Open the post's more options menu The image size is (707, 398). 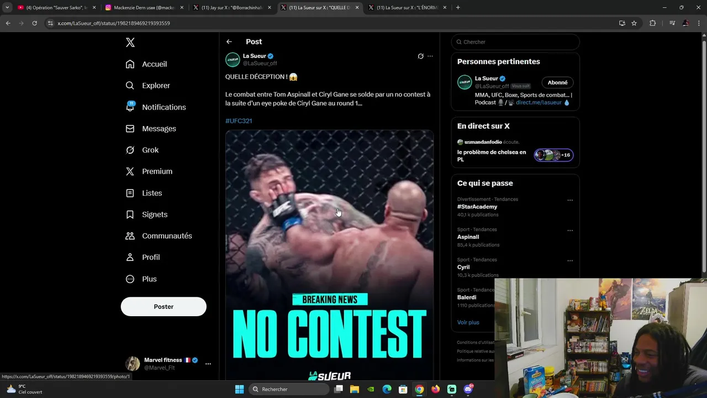click(x=430, y=56)
